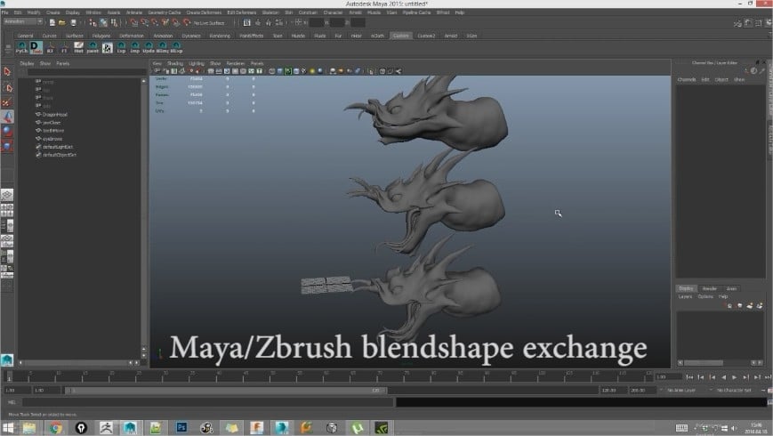Click the MEL command line input
The width and height of the screenshot is (773, 436).
coord(207,402)
